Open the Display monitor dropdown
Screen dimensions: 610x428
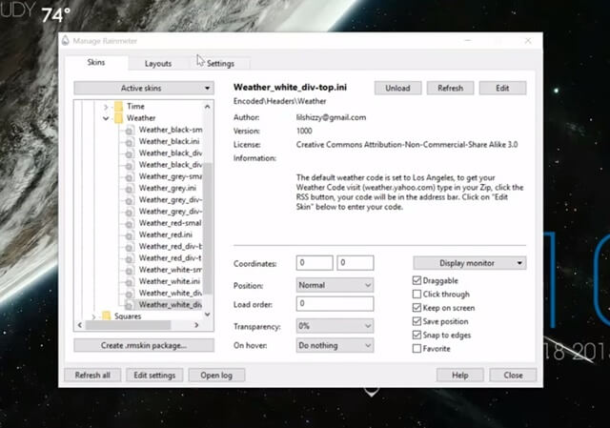(x=470, y=263)
